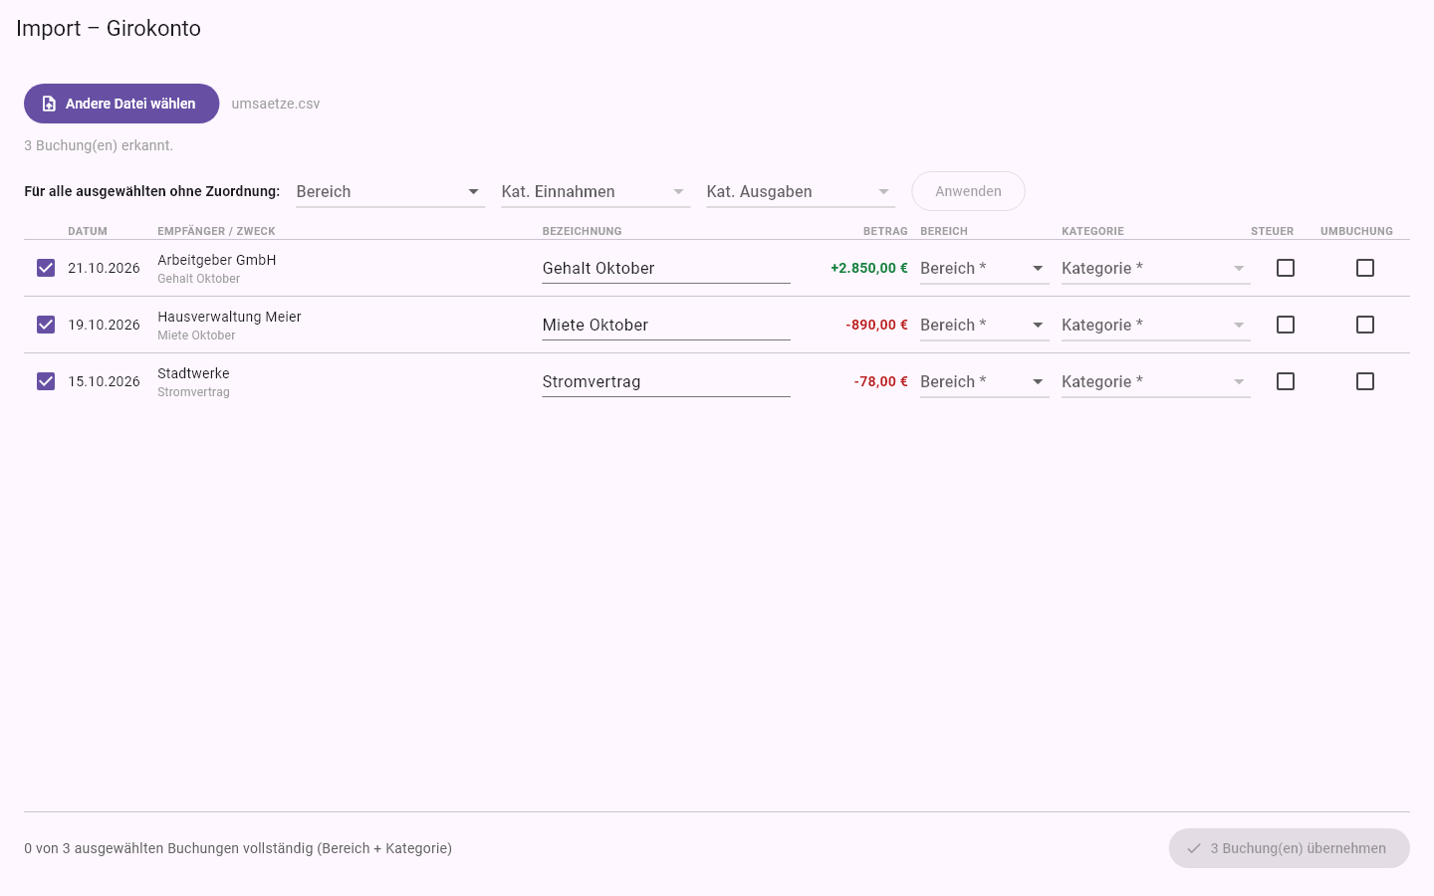Click the checkmark icon in Buchung(en) übernehmen
The image size is (1434, 896).
coord(1194,848)
